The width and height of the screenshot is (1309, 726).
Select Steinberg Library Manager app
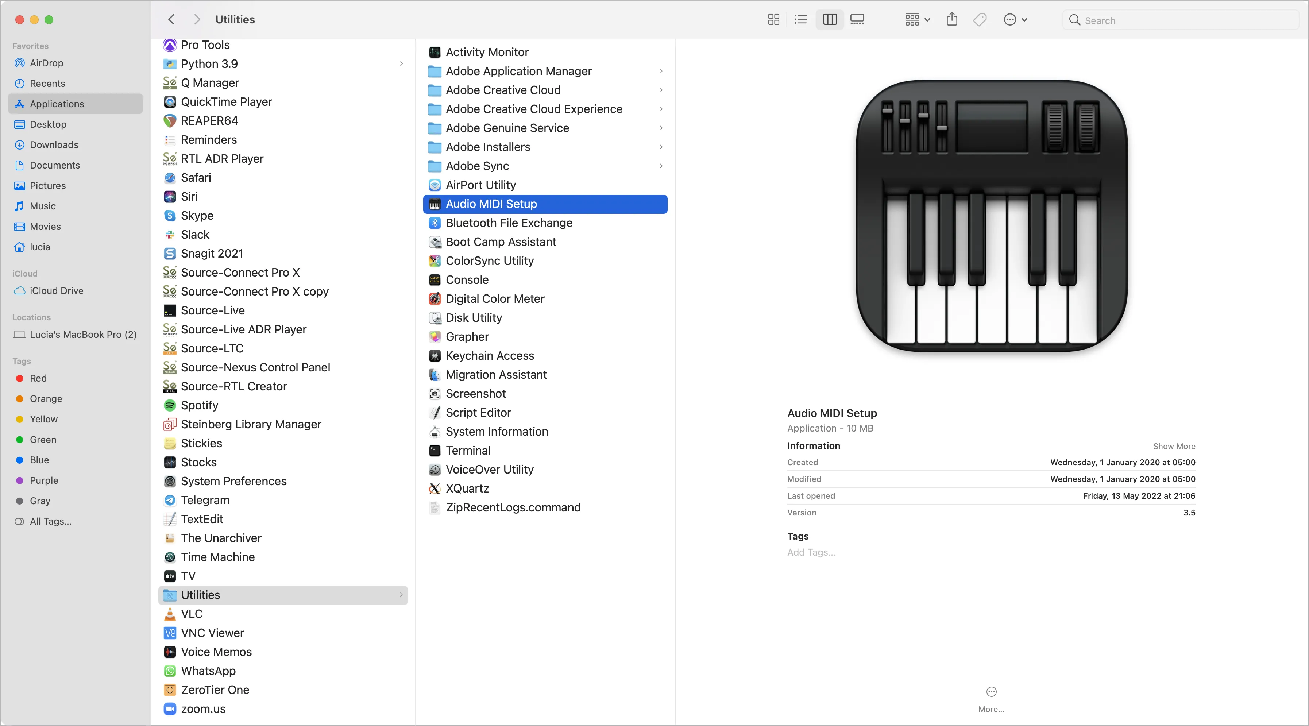point(283,424)
